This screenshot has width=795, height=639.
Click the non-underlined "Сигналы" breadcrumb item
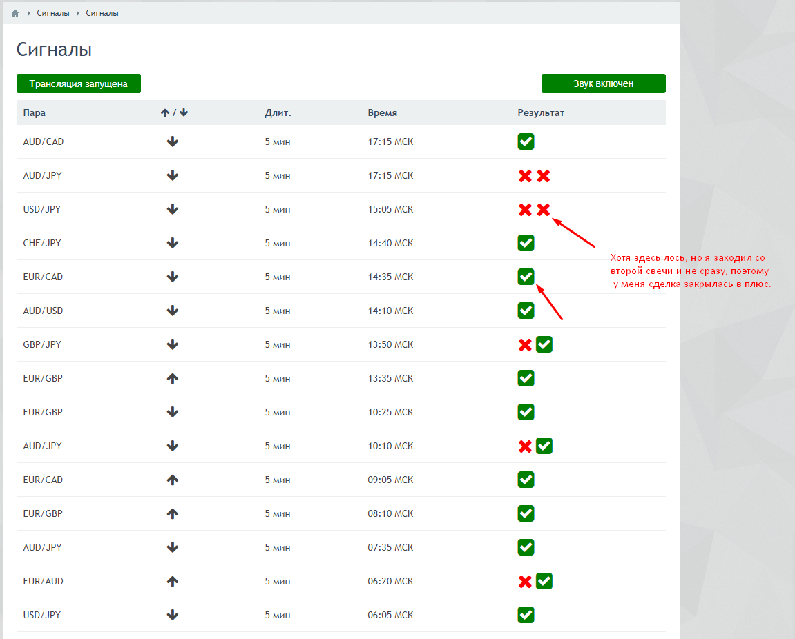pos(102,13)
